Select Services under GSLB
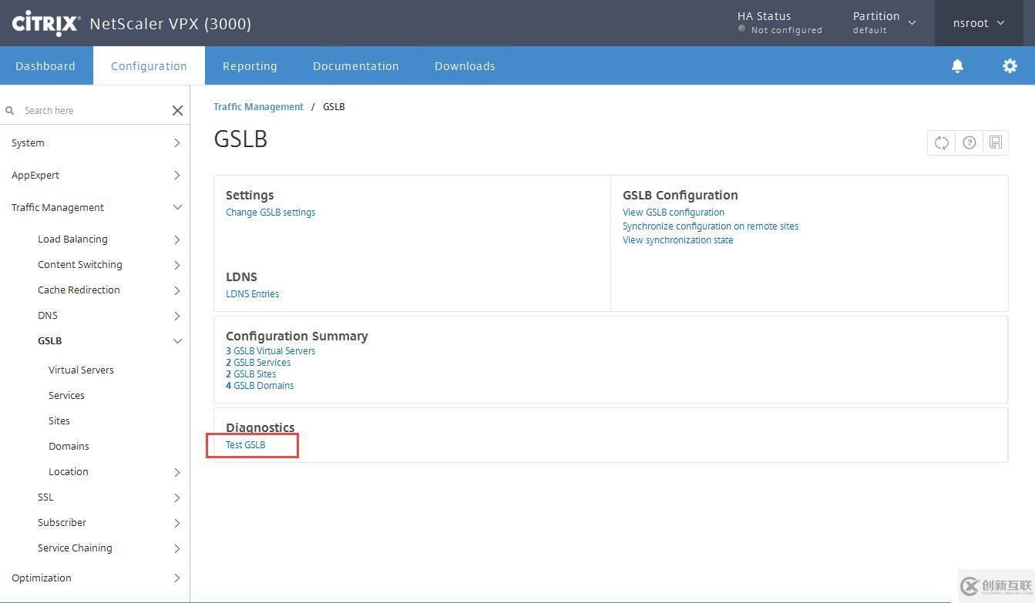Viewport: 1035px width, 603px height. click(x=66, y=396)
